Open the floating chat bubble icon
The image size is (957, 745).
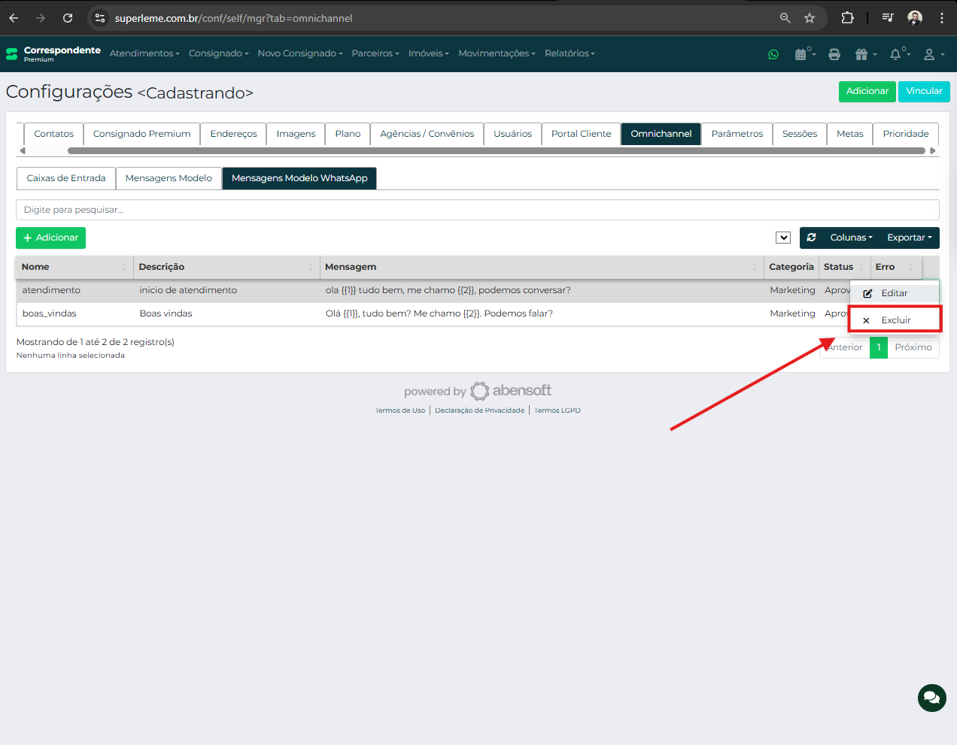(931, 698)
